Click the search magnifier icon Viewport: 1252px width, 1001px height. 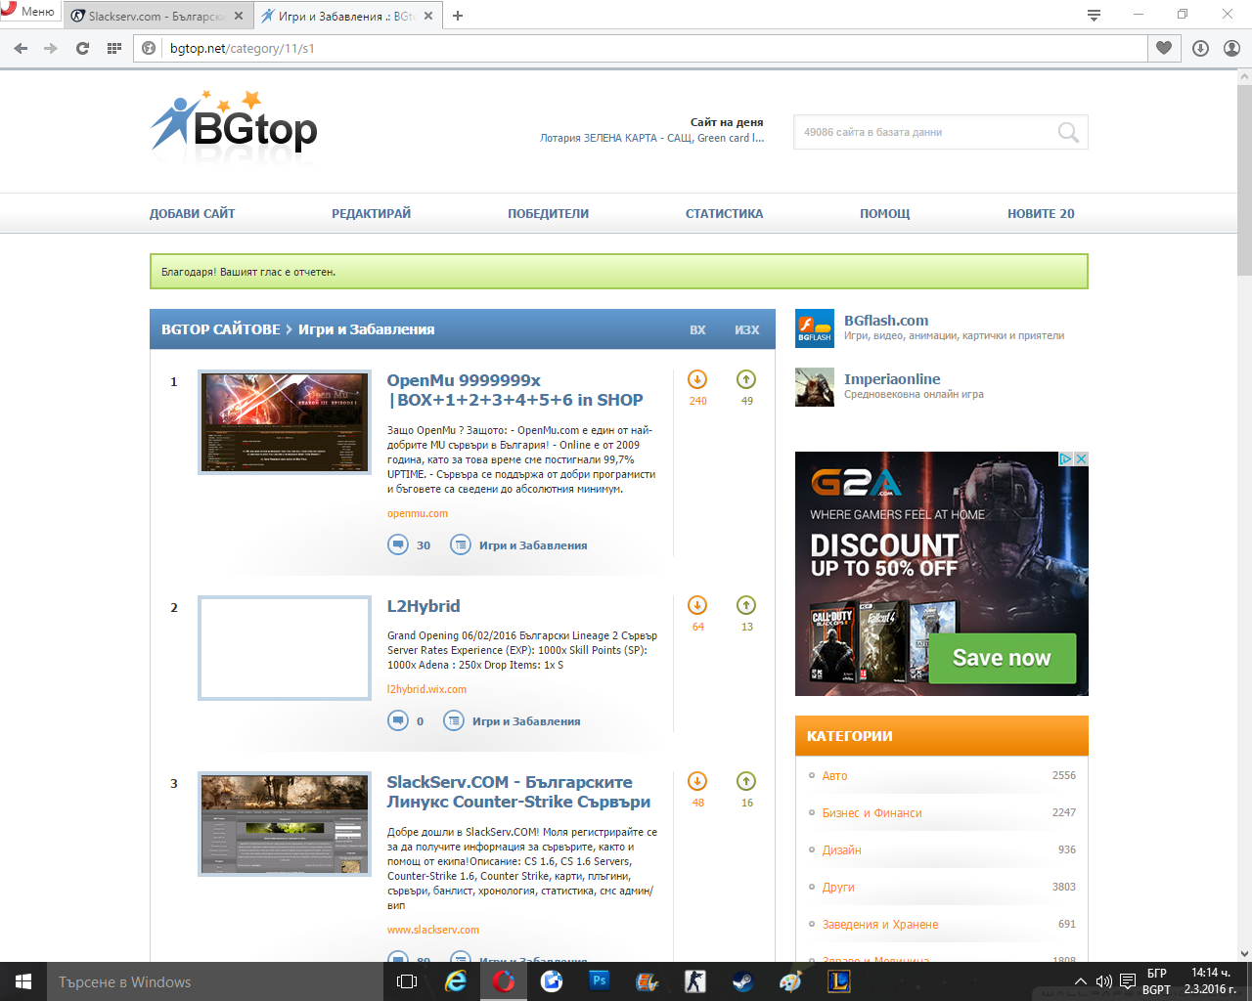pyautogui.click(x=1068, y=132)
